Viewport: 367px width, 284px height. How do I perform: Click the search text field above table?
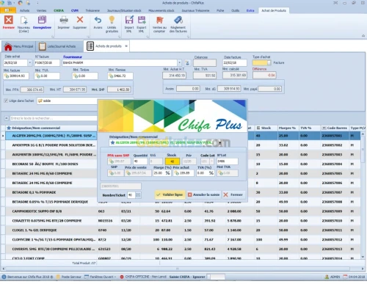[53, 118]
